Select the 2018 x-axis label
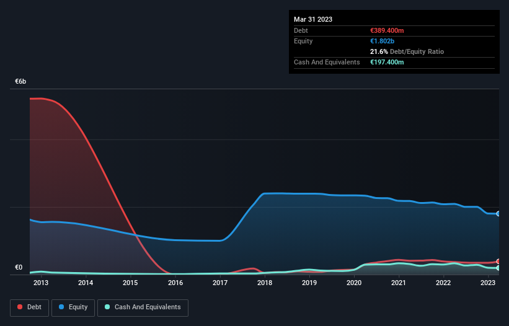This screenshot has height=326, width=509. [x=265, y=283]
